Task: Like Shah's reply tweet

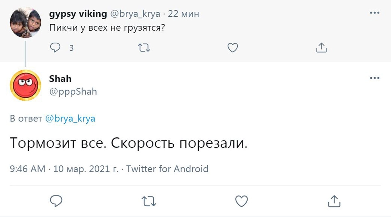Action: (x=241, y=201)
